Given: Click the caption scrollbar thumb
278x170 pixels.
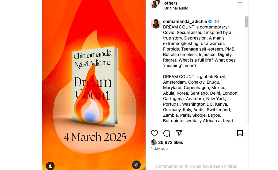Looking at the screenshot, I should (x=246, y=22).
